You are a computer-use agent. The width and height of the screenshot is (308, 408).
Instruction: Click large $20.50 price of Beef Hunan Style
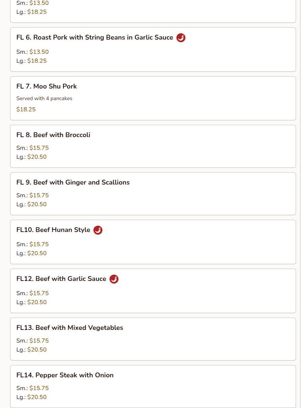pos(37,253)
